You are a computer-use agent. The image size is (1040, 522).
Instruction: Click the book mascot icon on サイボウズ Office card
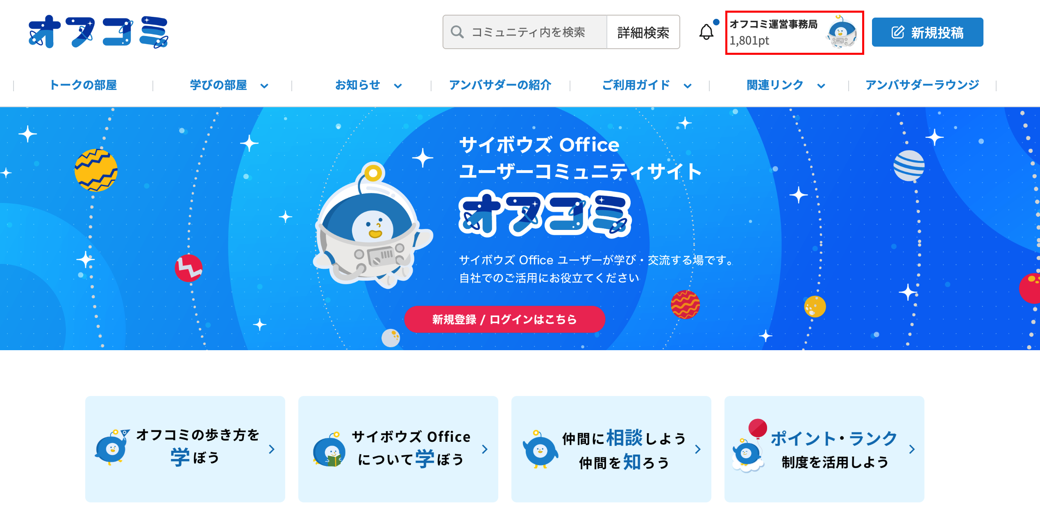tap(329, 450)
